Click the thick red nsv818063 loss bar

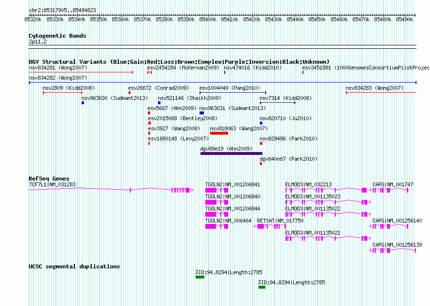tap(219, 133)
